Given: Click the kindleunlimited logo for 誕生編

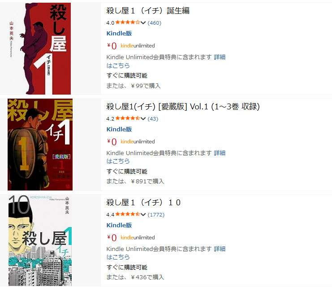Looking at the screenshot, I should point(138,46).
